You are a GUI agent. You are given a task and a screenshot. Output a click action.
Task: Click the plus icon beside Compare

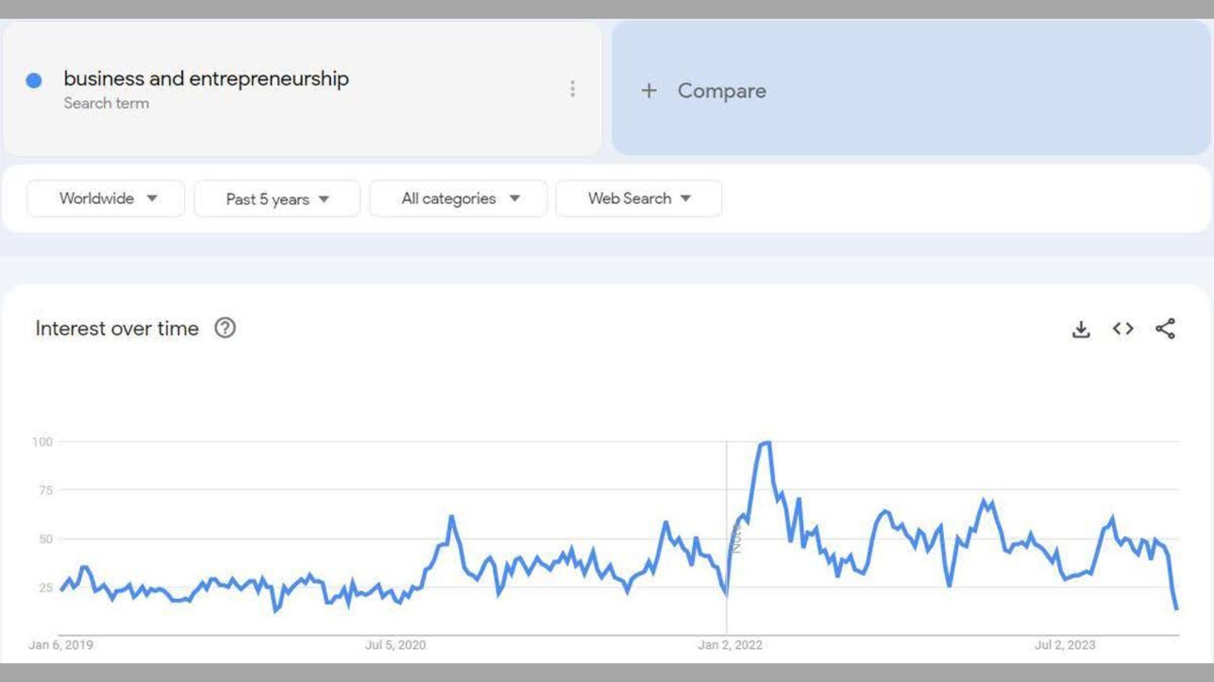pos(649,91)
